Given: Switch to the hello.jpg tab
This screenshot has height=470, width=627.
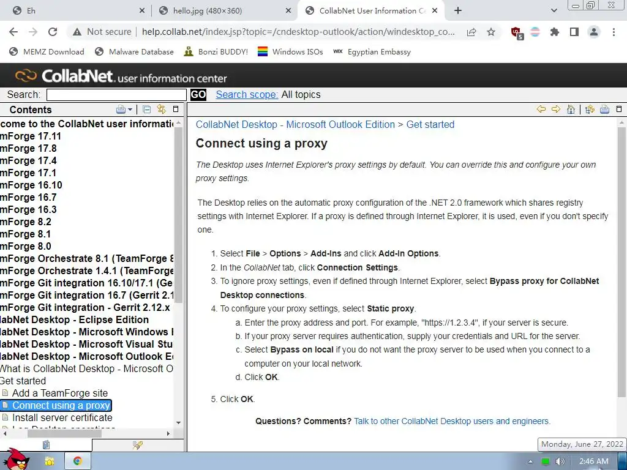Looking at the screenshot, I should click(224, 11).
